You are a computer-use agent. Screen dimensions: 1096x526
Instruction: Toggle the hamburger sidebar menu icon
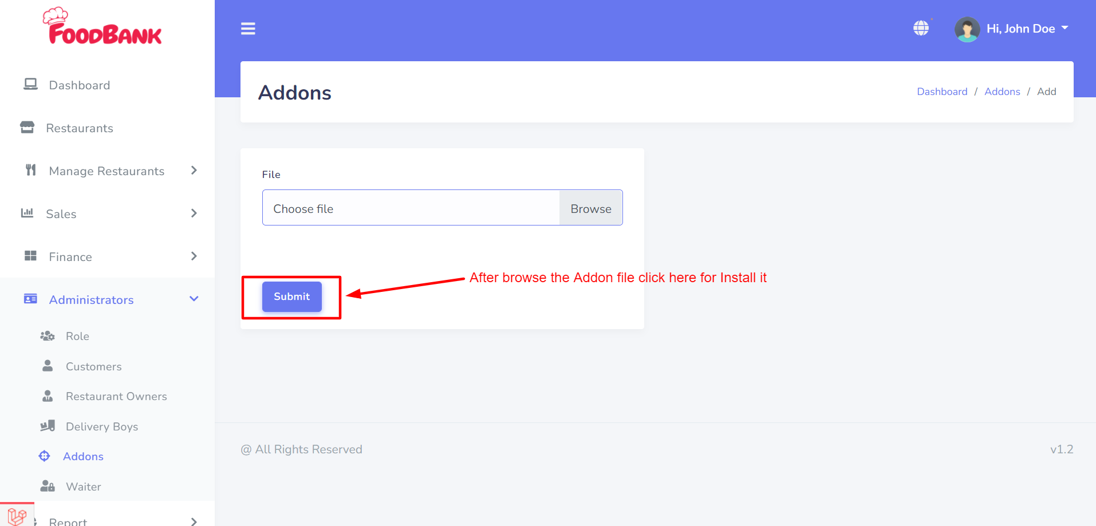click(x=248, y=29)
